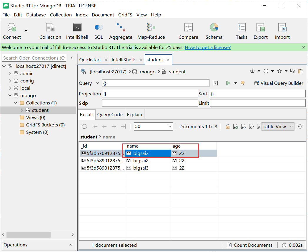308x252 pixels.
Task: Open the page size 50 combo box
Action: tap(153, 126)
